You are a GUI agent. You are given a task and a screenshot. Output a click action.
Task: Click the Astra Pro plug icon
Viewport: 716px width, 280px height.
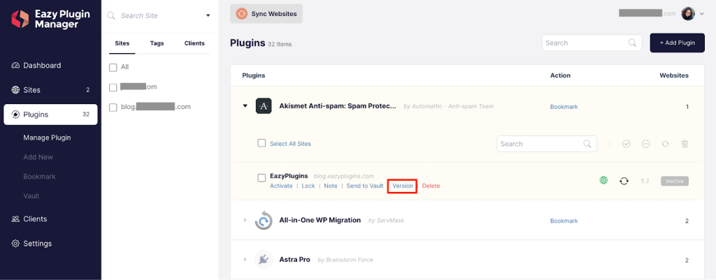click(264, 260)
